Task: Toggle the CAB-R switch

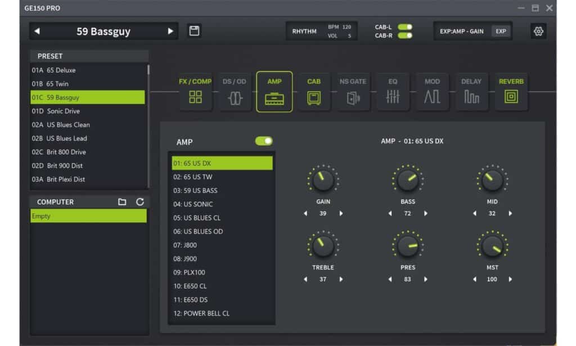Action: (x=405, y=35)
